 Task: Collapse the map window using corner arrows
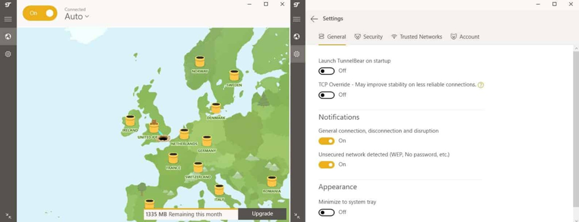coord(8,216)
